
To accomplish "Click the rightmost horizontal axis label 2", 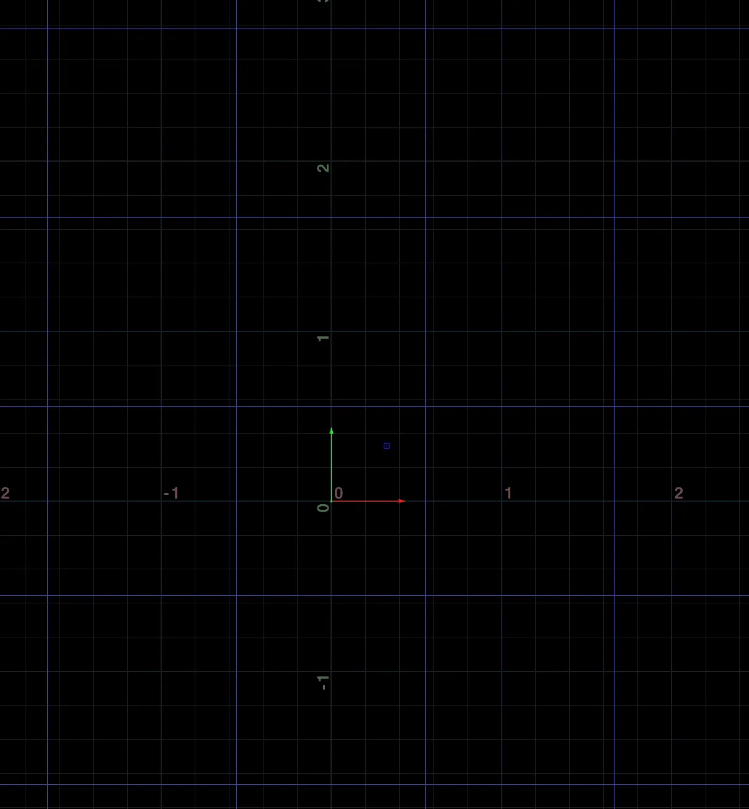I will click(x=679, y=493).
